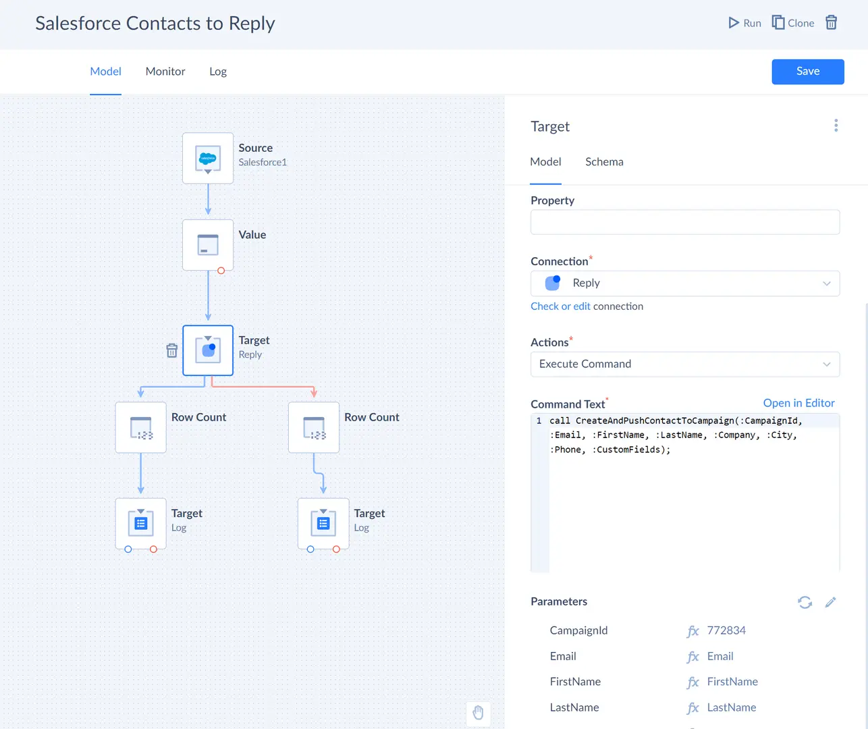The height and width of the screenshot is (729, 868).
Task: Switch to the Model tab in header
Action: 106,72
